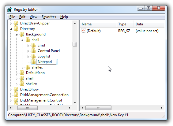The image size is (173, 126).
Task: Expand the DirectDrawClipper key node
Action: tap(11, 24)
